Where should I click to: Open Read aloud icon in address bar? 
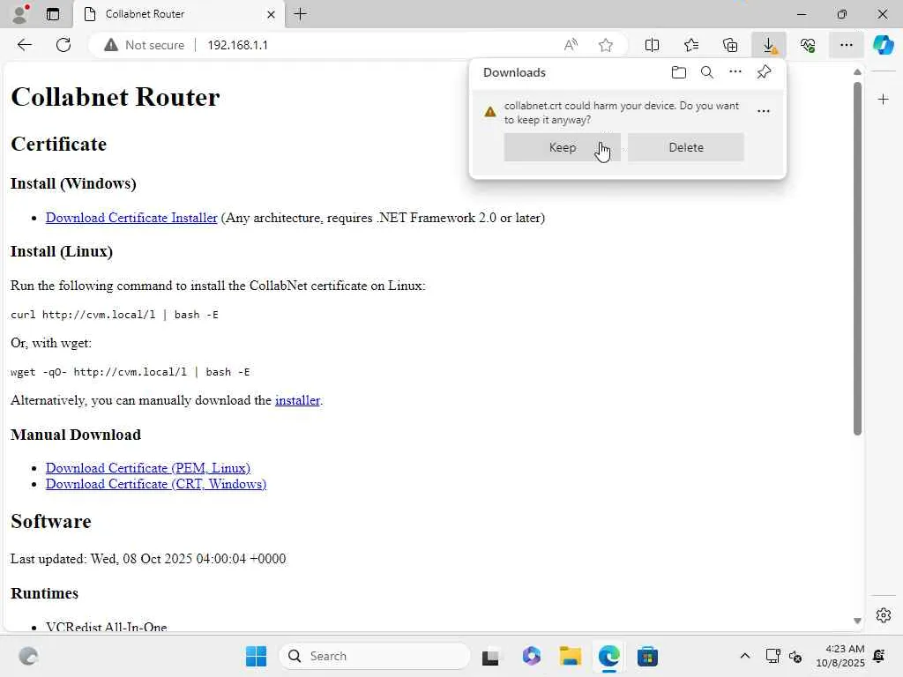click(x=571, y=45)
